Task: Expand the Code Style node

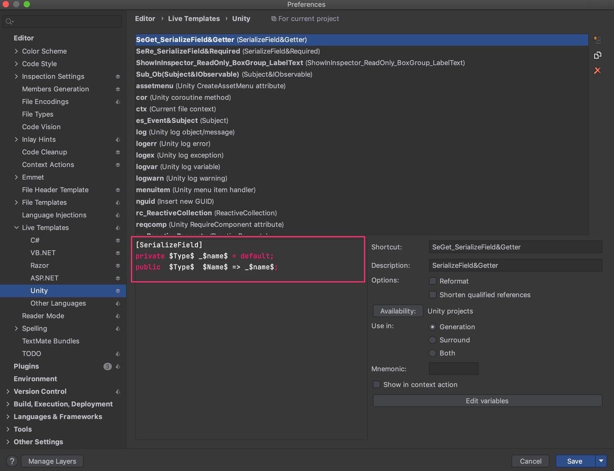Action: [16, 64]
